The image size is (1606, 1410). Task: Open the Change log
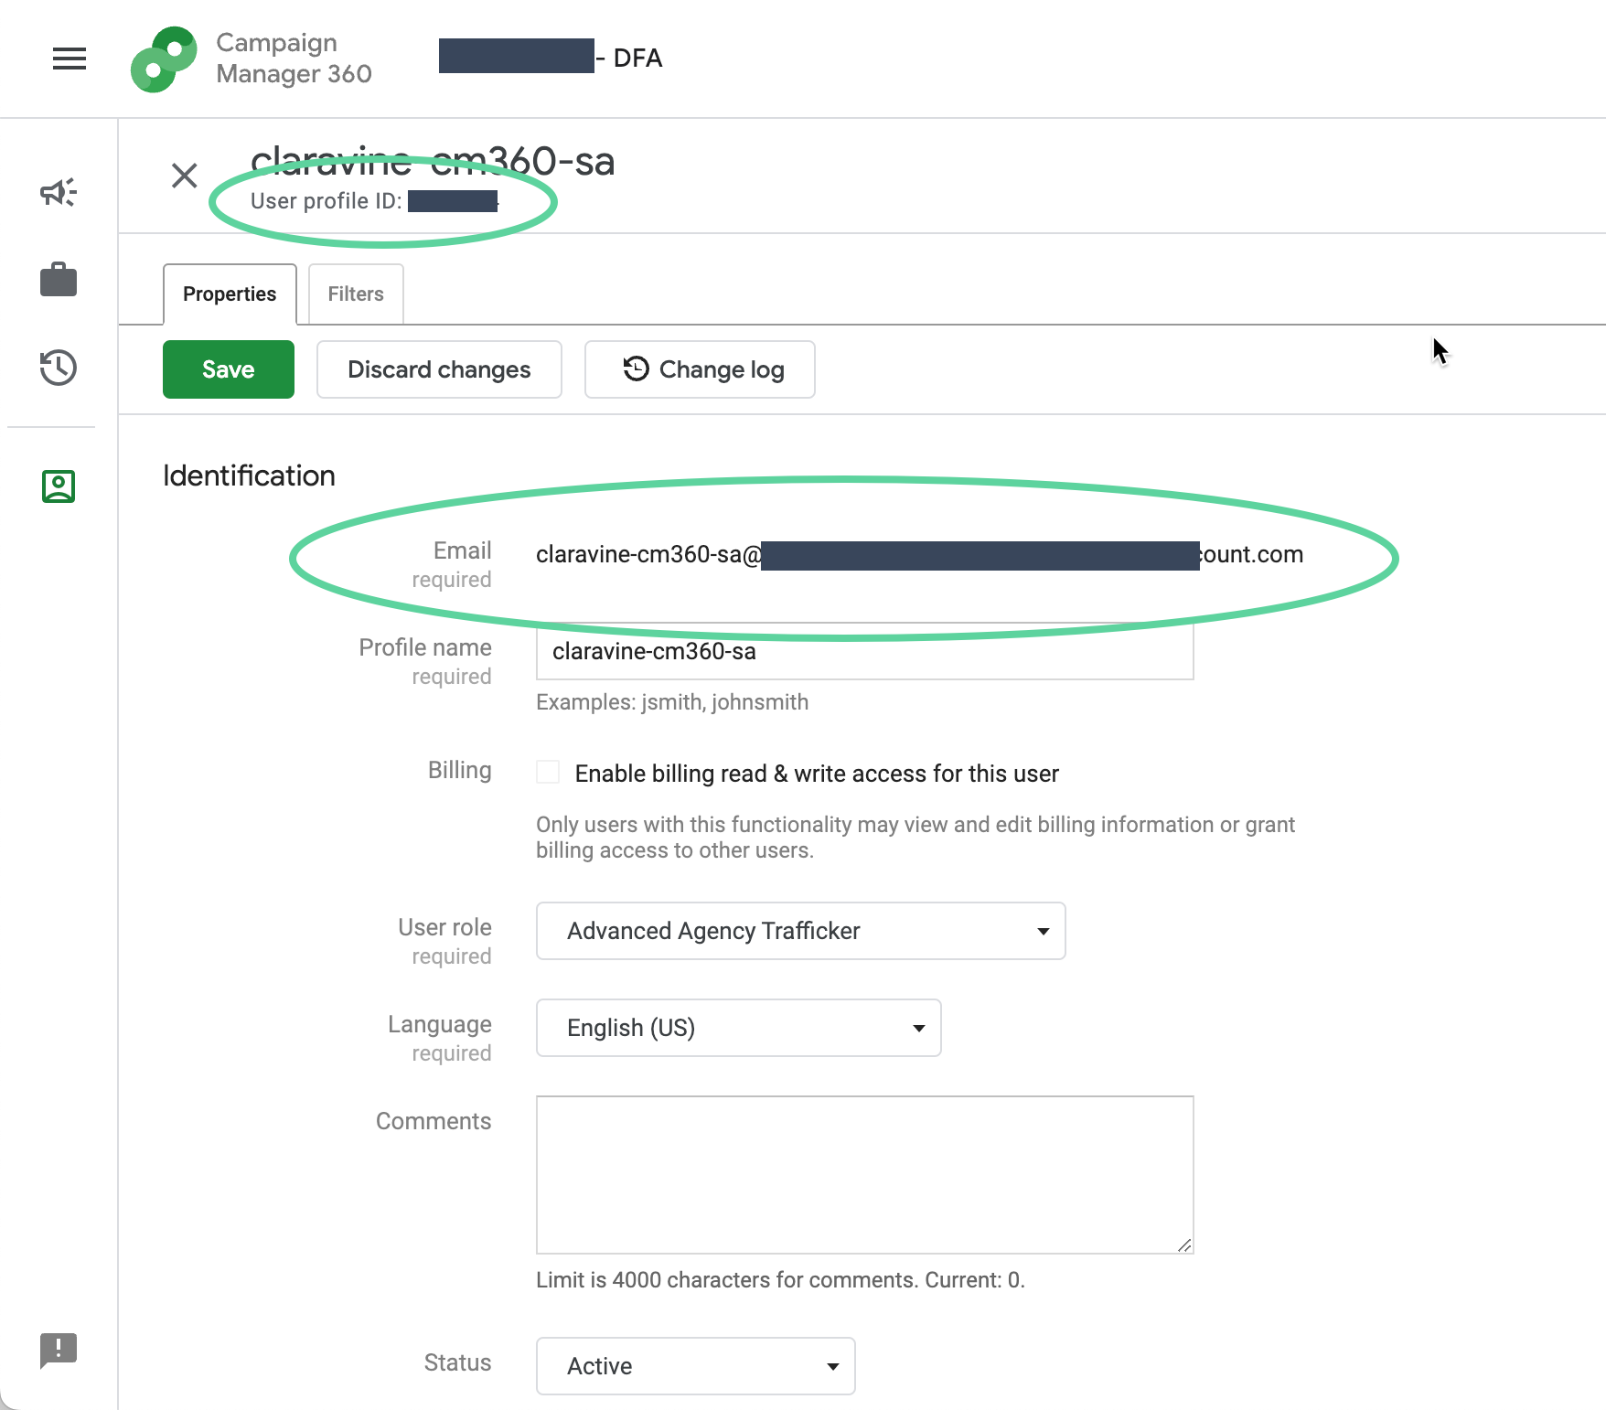click(700, 369)
